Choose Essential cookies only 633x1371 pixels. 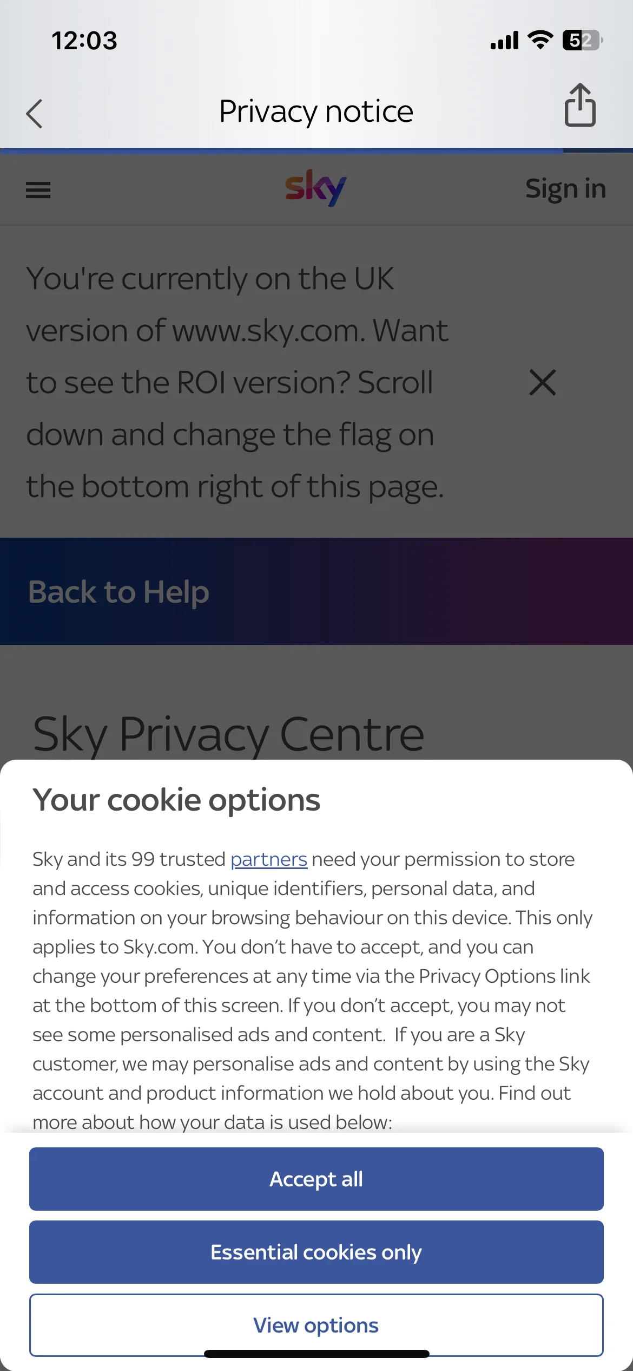[x=316, y=1252]
